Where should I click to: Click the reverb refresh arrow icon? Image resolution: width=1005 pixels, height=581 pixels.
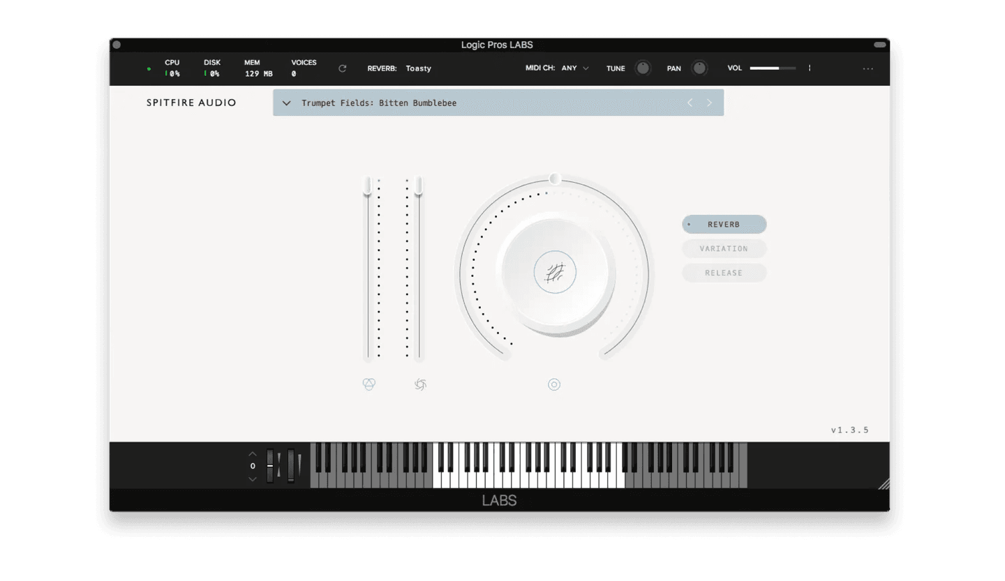coord(342,68)
